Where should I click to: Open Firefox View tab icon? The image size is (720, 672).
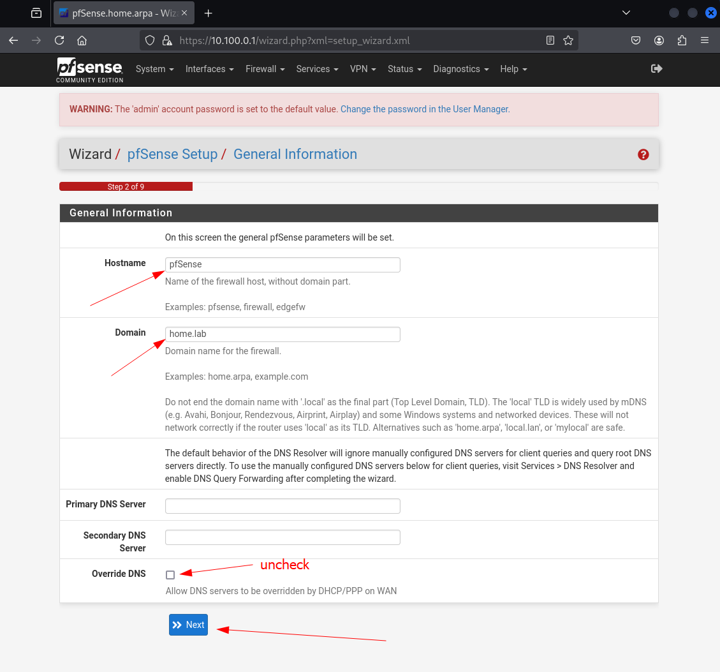[x=36, y=13]
